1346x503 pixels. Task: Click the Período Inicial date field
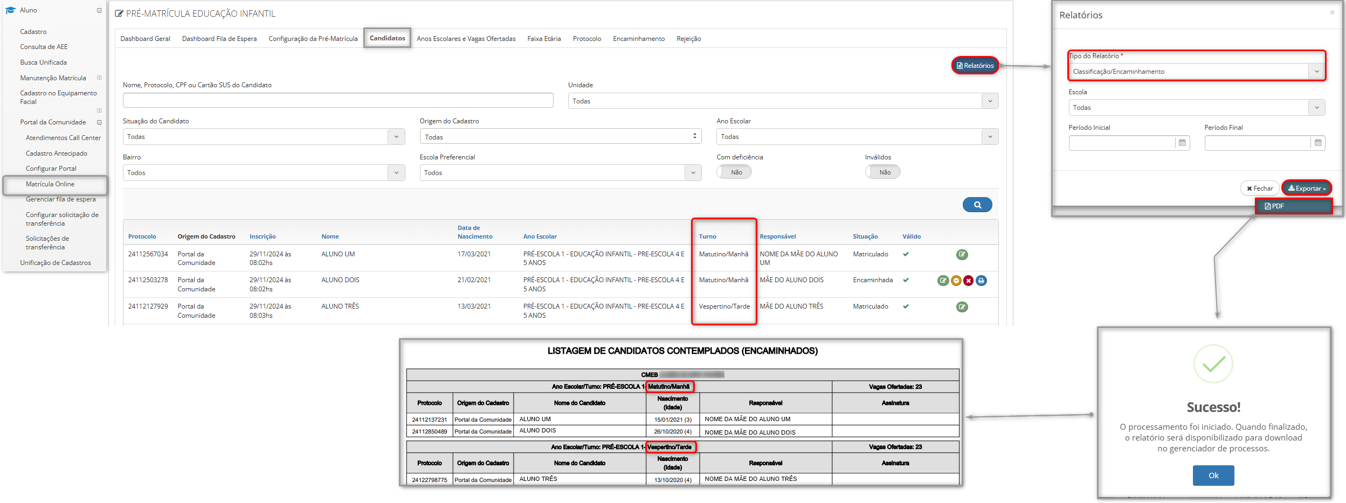click(1122, 143)
